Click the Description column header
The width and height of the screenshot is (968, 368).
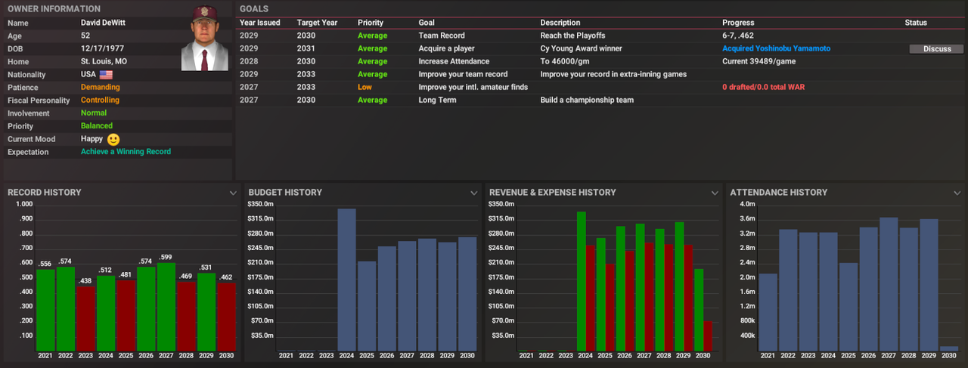(560, 23)
